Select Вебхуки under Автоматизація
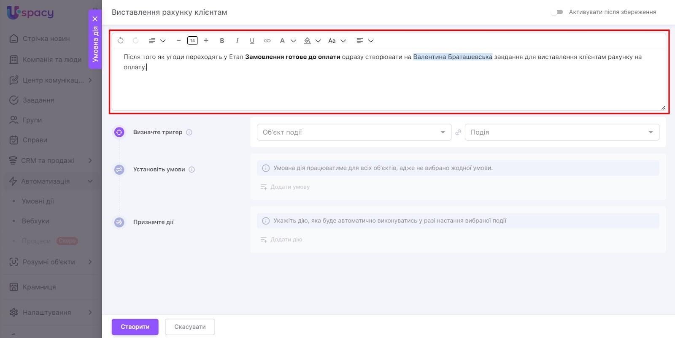Screen dimensions: 675x338 [x=35, y=221]
